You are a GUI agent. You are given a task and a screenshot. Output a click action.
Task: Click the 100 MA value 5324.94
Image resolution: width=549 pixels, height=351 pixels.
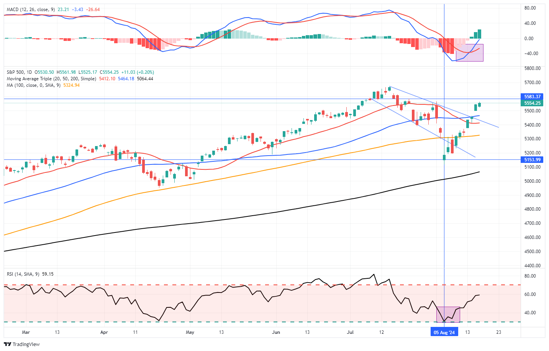72,85
